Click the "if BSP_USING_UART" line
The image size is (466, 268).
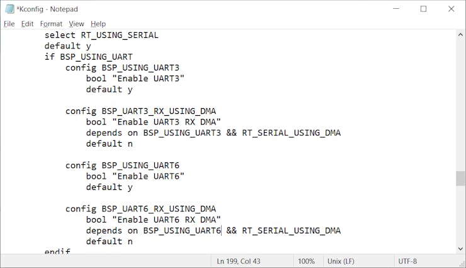[88, 57]
